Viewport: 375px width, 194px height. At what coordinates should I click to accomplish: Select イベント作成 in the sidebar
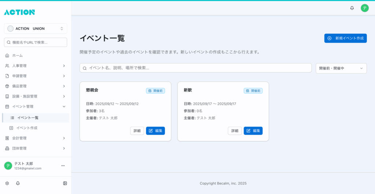pos(27,128)
